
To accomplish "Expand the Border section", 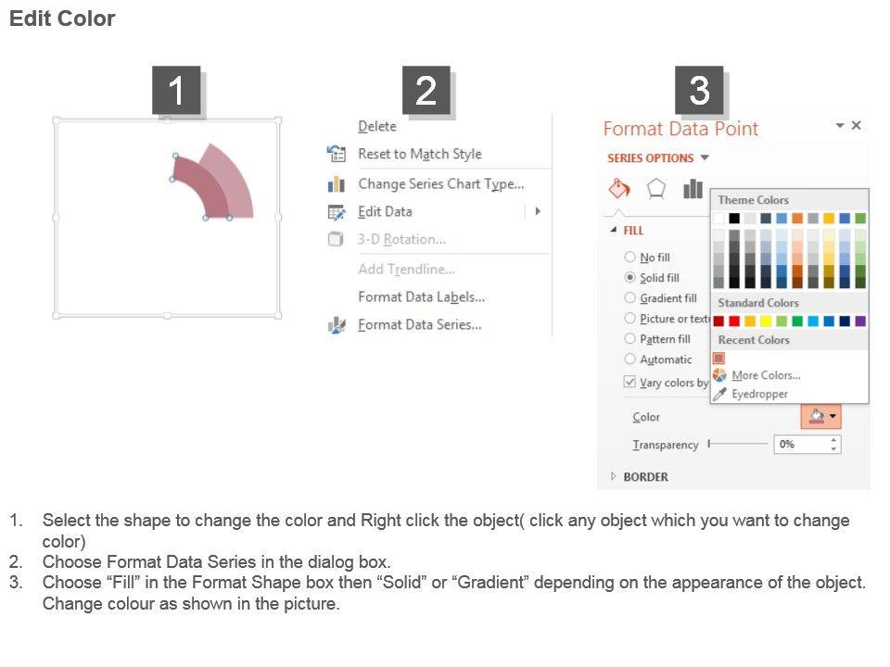I will click(x=613, y=476).
